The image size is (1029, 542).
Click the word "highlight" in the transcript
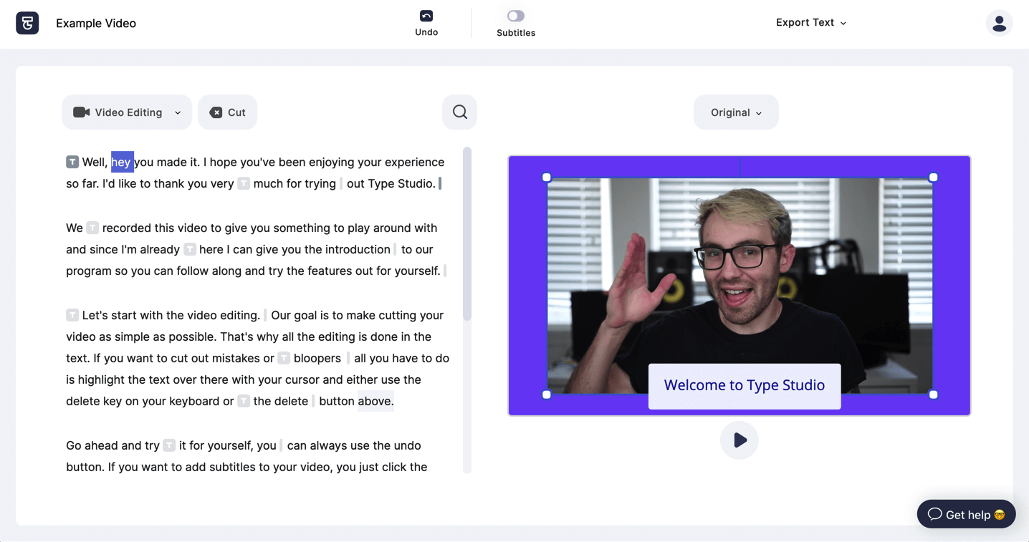(102, 379)
